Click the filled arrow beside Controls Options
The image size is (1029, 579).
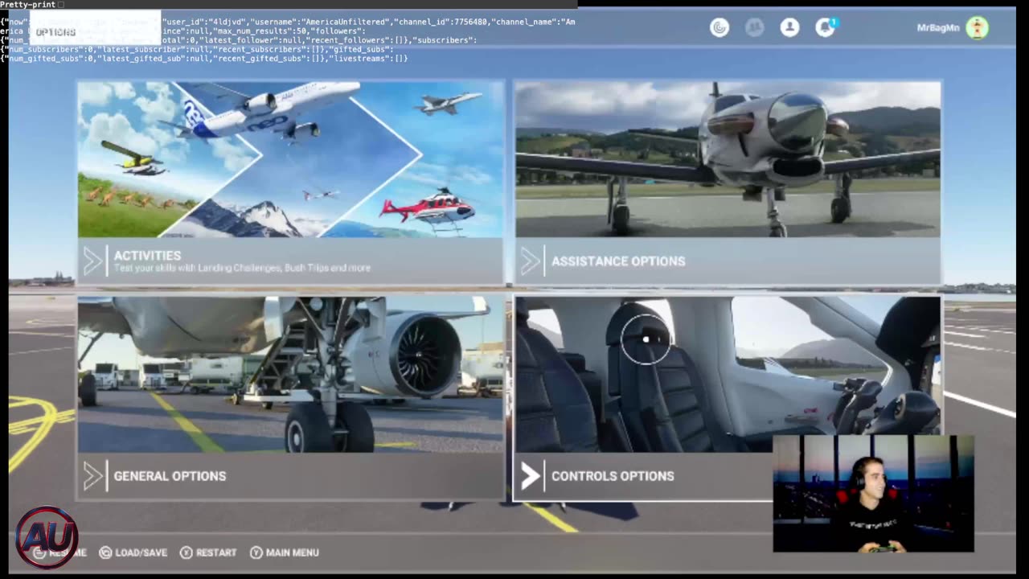point(531,476)
